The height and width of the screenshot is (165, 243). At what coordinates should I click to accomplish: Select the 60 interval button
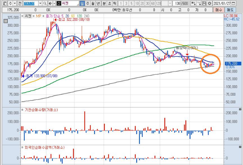(153, 3)
